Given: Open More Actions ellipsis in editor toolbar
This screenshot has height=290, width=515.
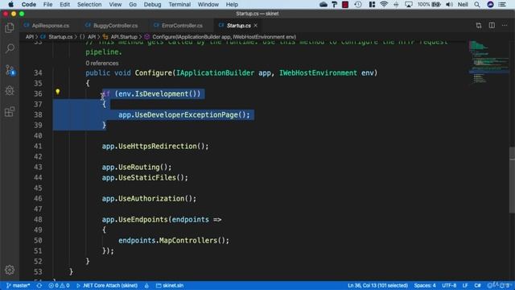Looking at the screenshot, I should tap(505, 25).
